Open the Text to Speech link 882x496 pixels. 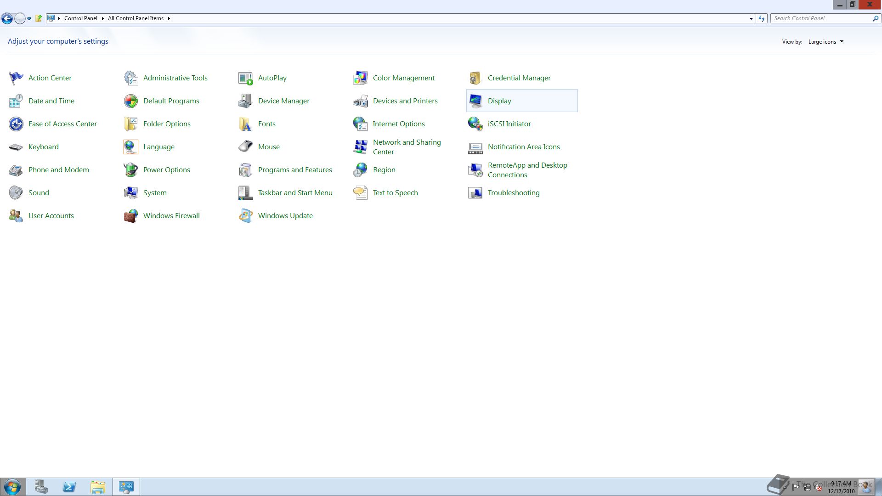[396, 193]
